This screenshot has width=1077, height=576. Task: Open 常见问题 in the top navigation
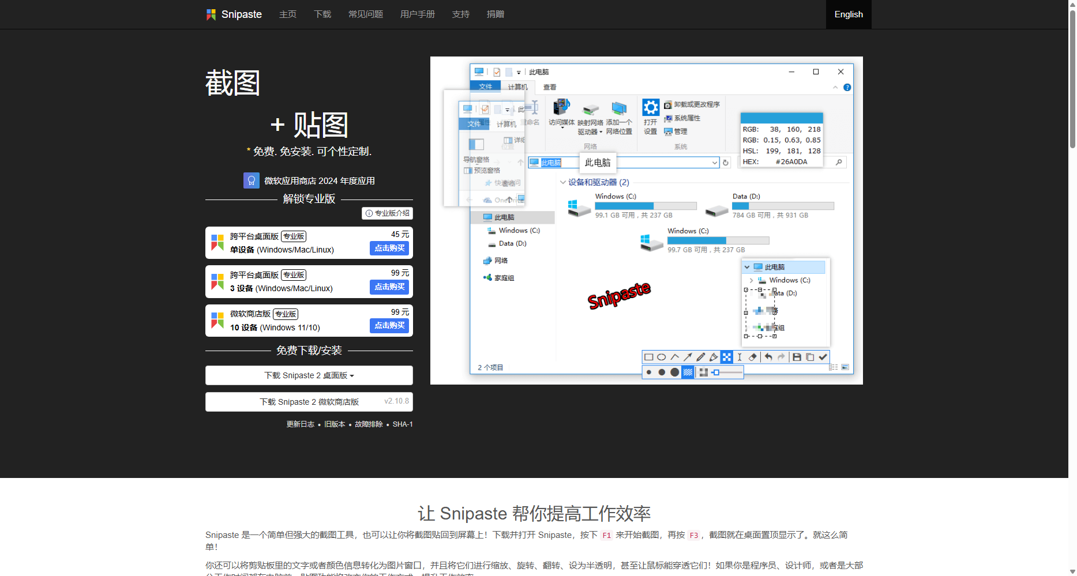366,14
